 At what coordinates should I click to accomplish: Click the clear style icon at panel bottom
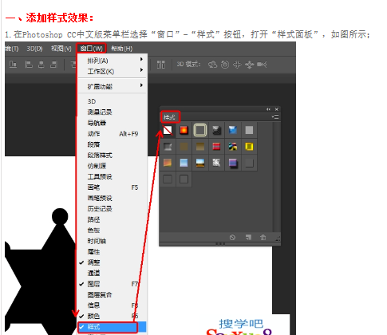[232, 237]
